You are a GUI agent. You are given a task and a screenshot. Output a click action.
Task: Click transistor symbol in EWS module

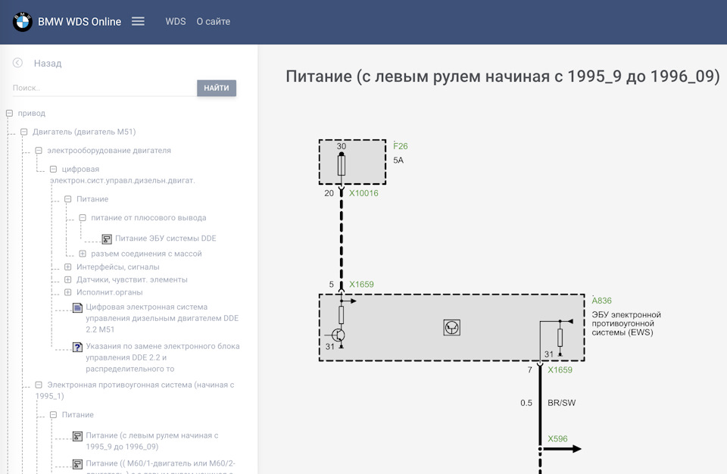click(339, 335)
